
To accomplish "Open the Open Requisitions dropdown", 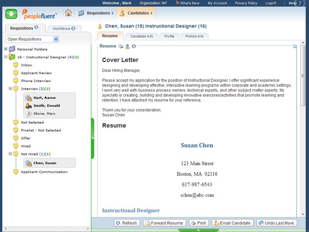I will (56, 39).
